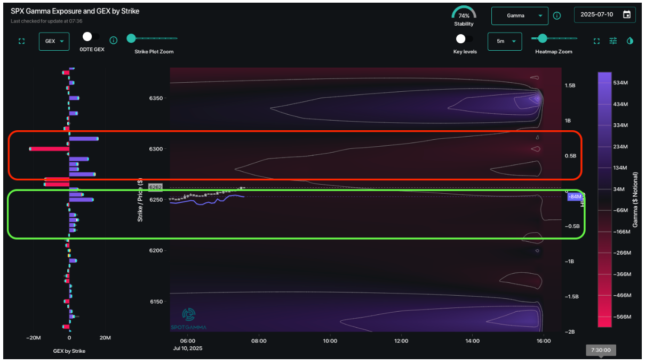Click the GEX by Strike axis title

tap(69, 351)
